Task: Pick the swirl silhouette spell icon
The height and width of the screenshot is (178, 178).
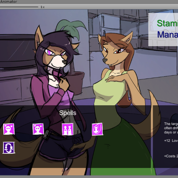Action: tap(97, 129)
